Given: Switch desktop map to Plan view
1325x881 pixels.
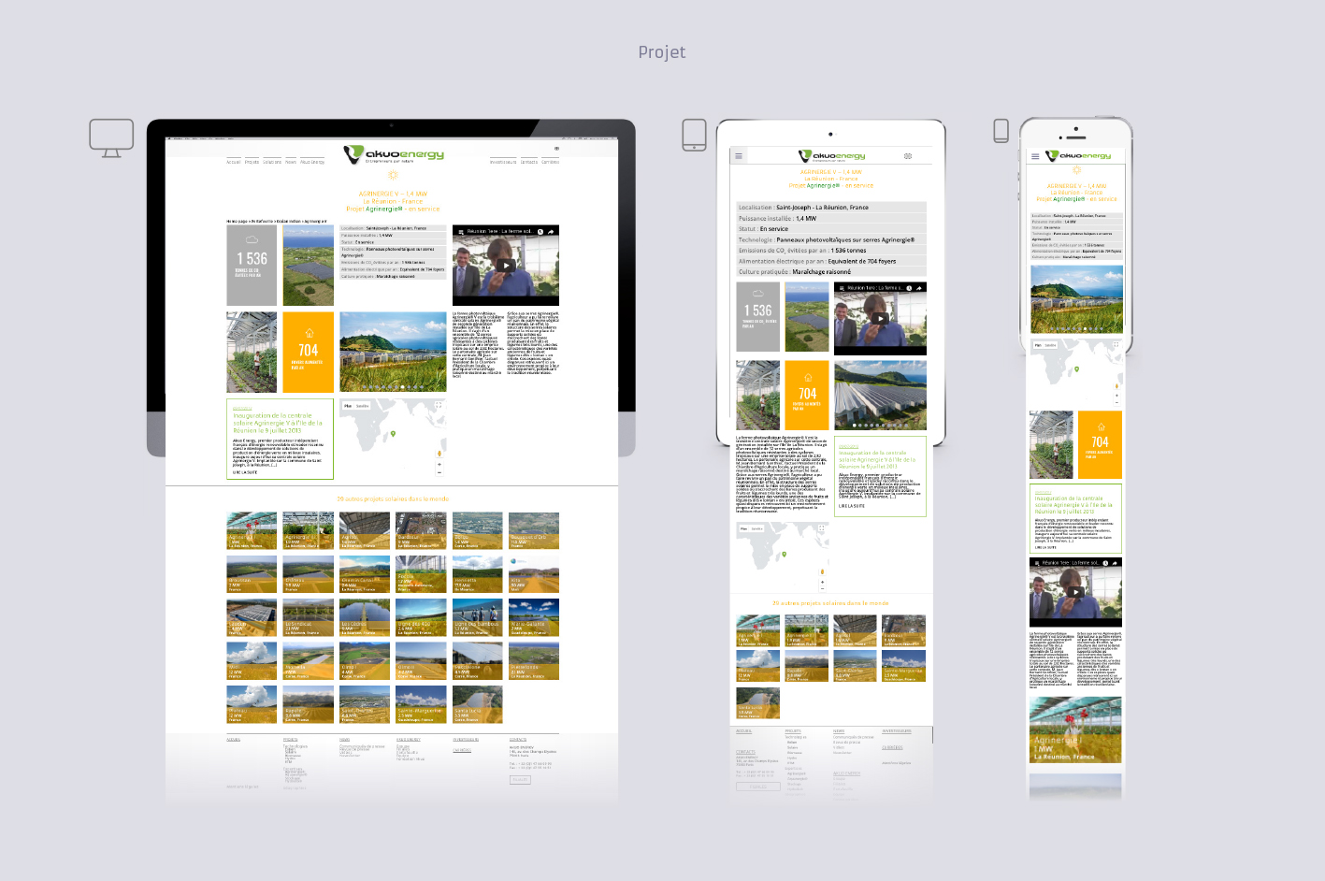Looking at the screenshot, I should 348,406.
